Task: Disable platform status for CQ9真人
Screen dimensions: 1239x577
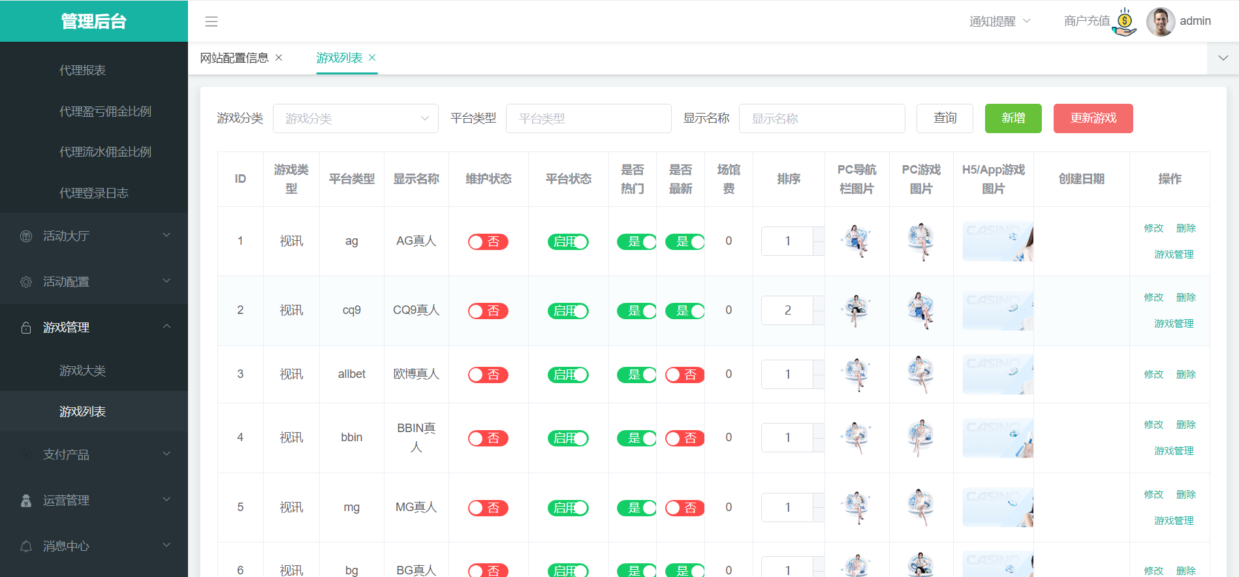Action: [568, 311]
